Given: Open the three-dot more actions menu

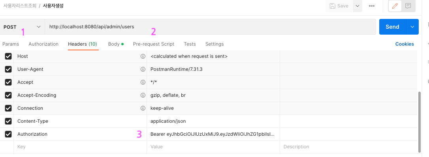Looking at the screenshot, I should (x=372, y=6).
